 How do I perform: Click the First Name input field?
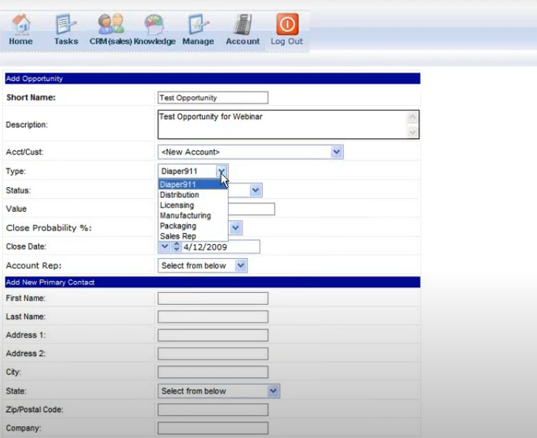213,298
